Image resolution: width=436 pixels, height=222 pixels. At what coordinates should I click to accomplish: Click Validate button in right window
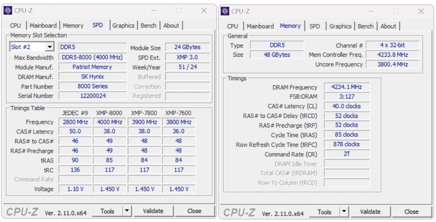coord(370,212)
